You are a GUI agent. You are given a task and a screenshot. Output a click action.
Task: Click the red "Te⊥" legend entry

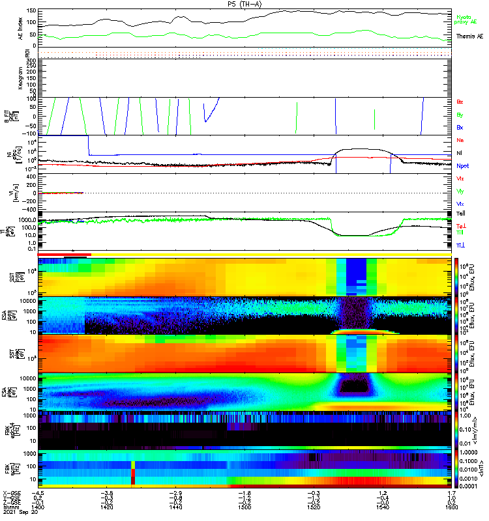click(x=461, y=226)
